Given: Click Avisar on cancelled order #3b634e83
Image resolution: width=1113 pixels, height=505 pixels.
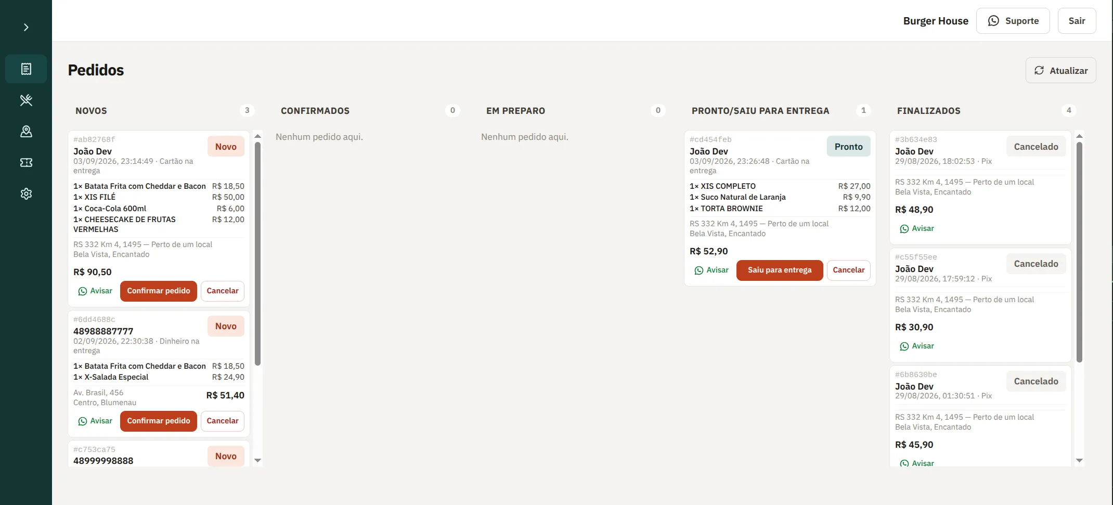Looking at the screenshot, I should [917, 228].
